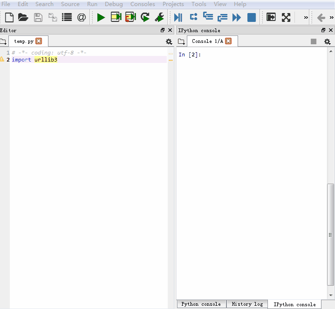Click the Run current cell icon

(116, 18)
